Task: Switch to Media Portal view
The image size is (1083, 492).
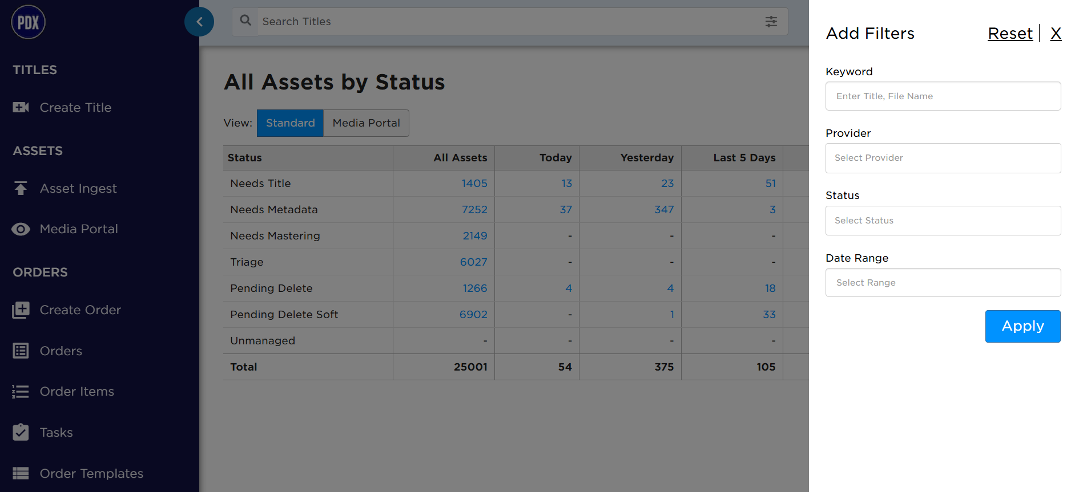Action: click(367, 123)
